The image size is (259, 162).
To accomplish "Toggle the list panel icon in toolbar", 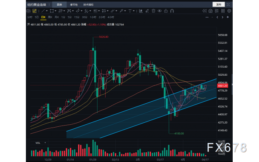I will click(x=217, y=11).
